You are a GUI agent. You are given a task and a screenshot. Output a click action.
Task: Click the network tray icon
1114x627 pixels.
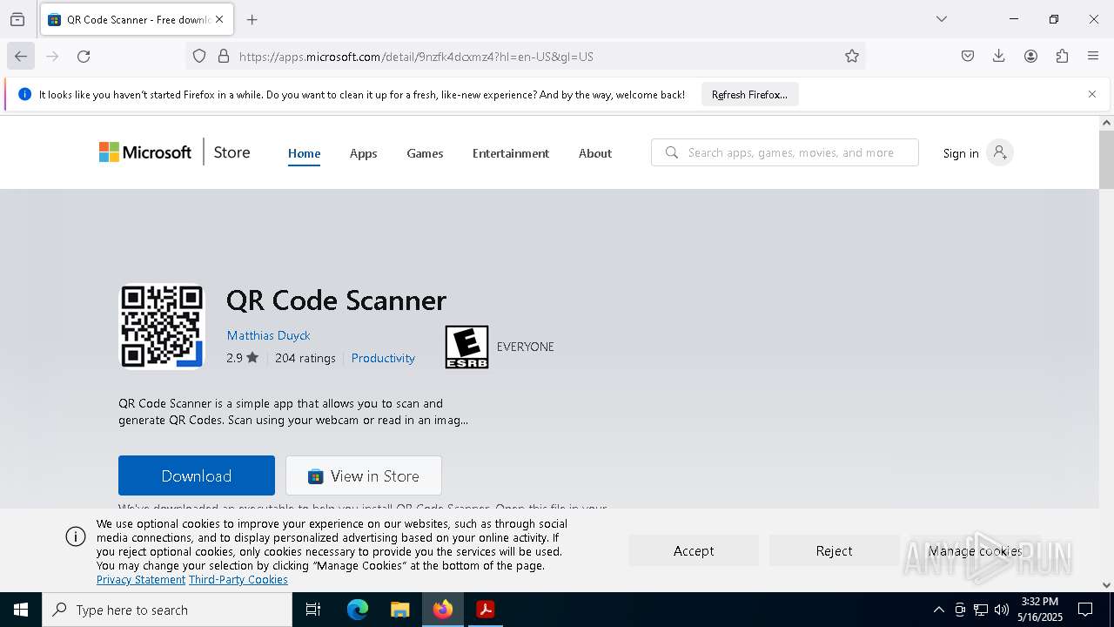coord(981,610)
